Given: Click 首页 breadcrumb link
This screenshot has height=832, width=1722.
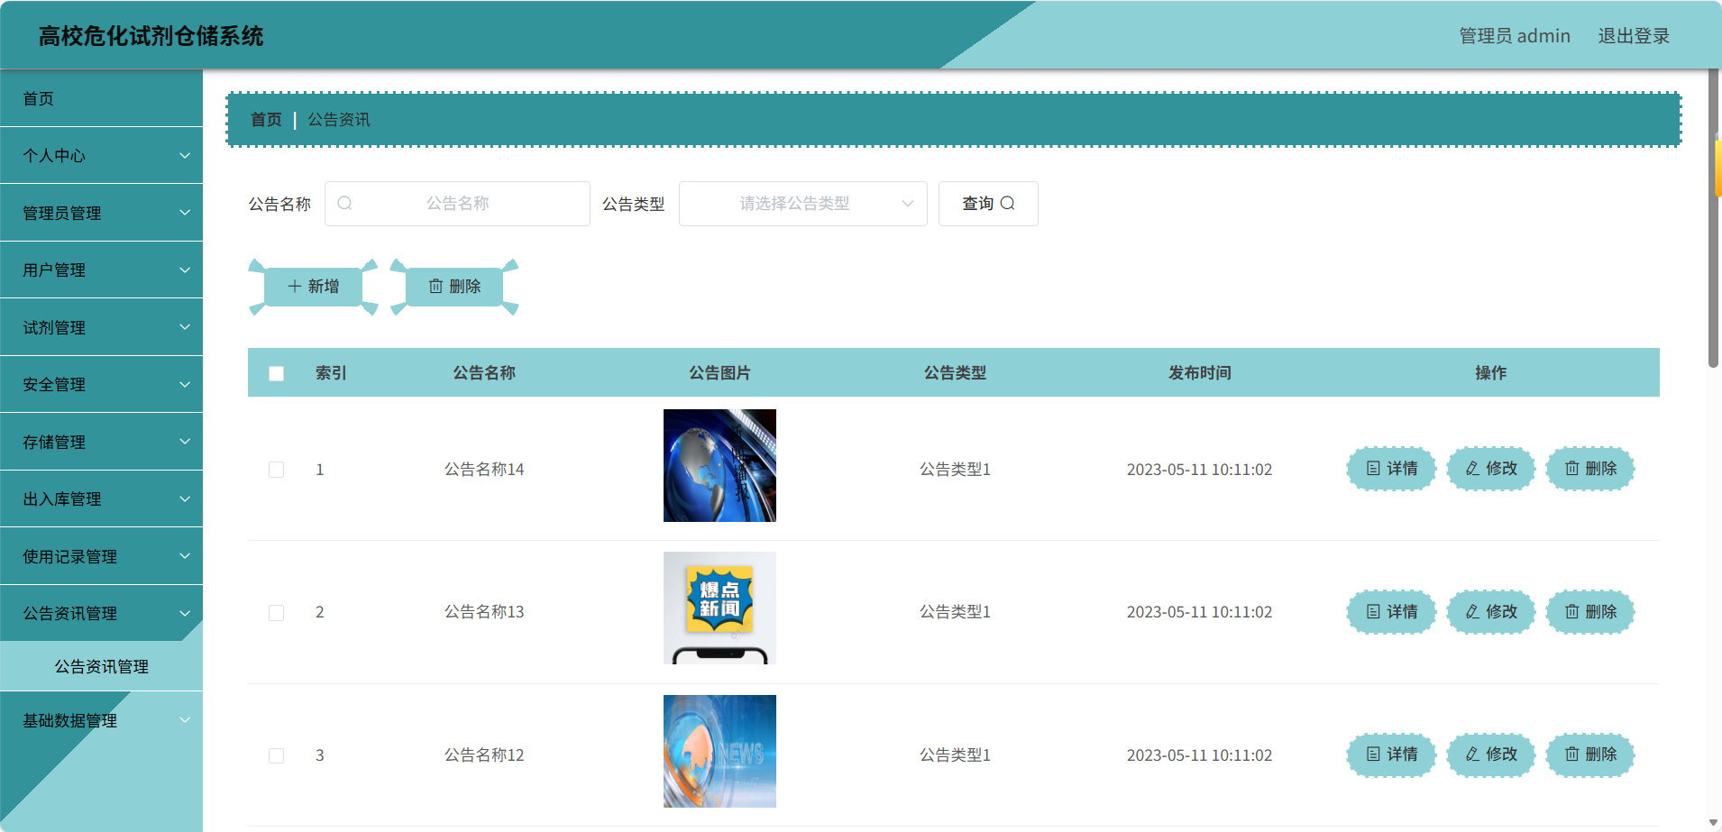Looking at the screenshot, I should click(266, 120).
